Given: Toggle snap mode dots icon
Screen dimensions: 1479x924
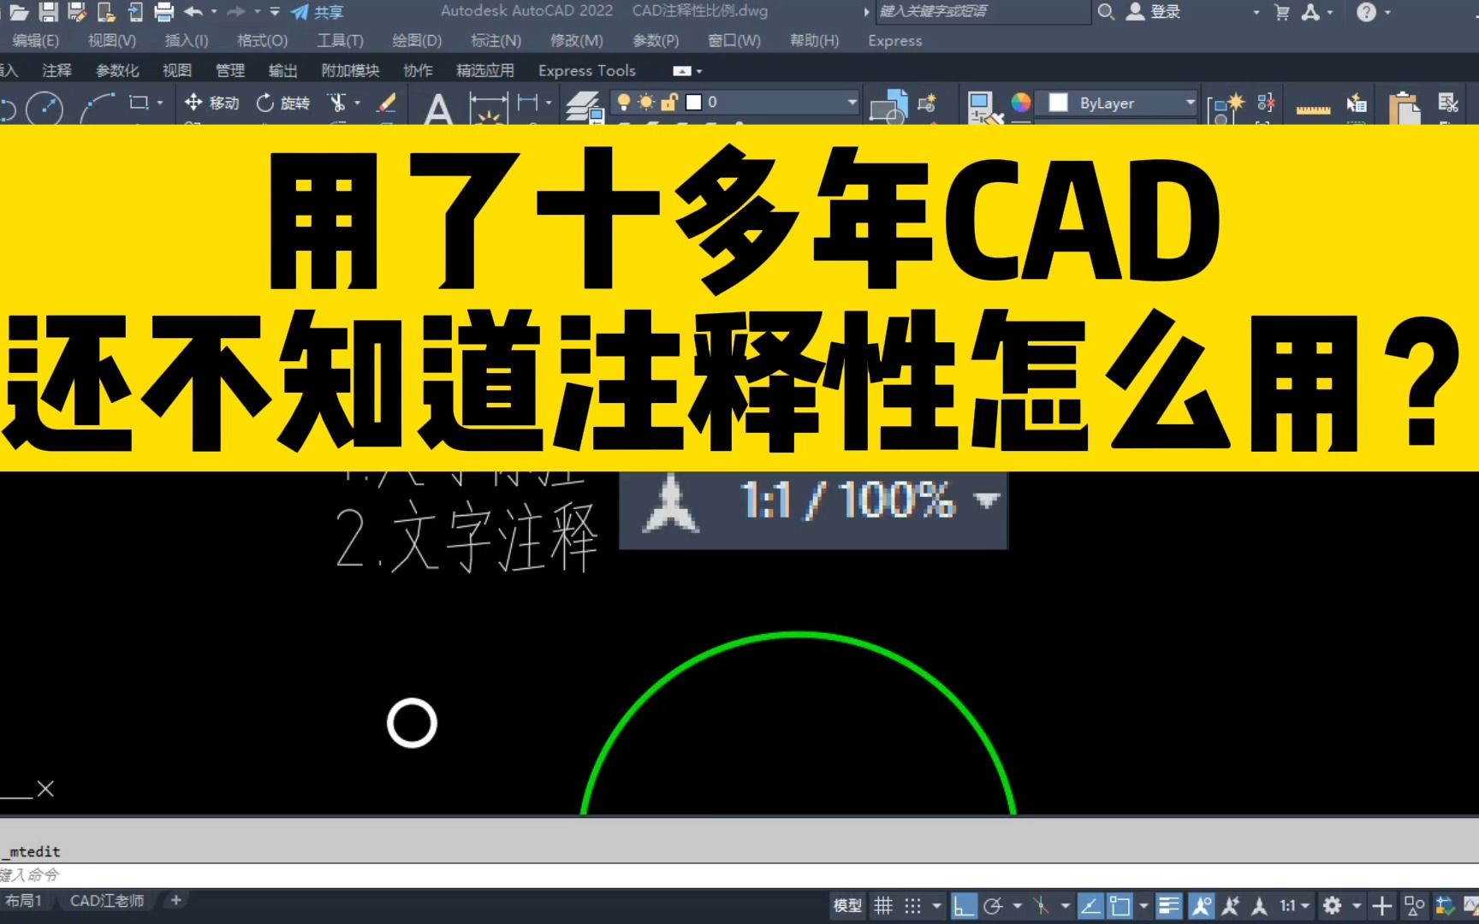Looking at the screenshot, I should [913, 905].
